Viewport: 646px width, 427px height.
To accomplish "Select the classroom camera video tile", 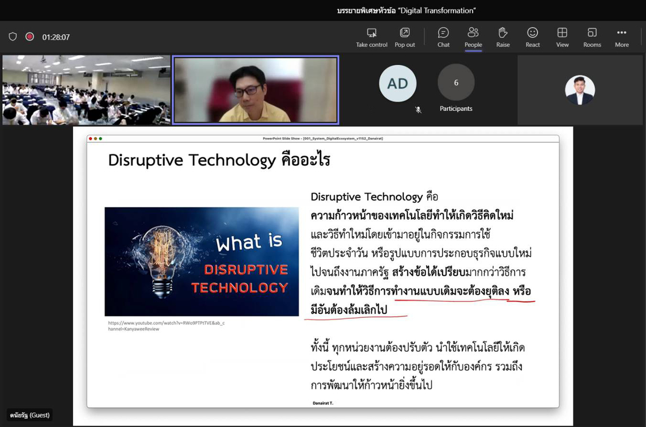I will click(86, 89).
